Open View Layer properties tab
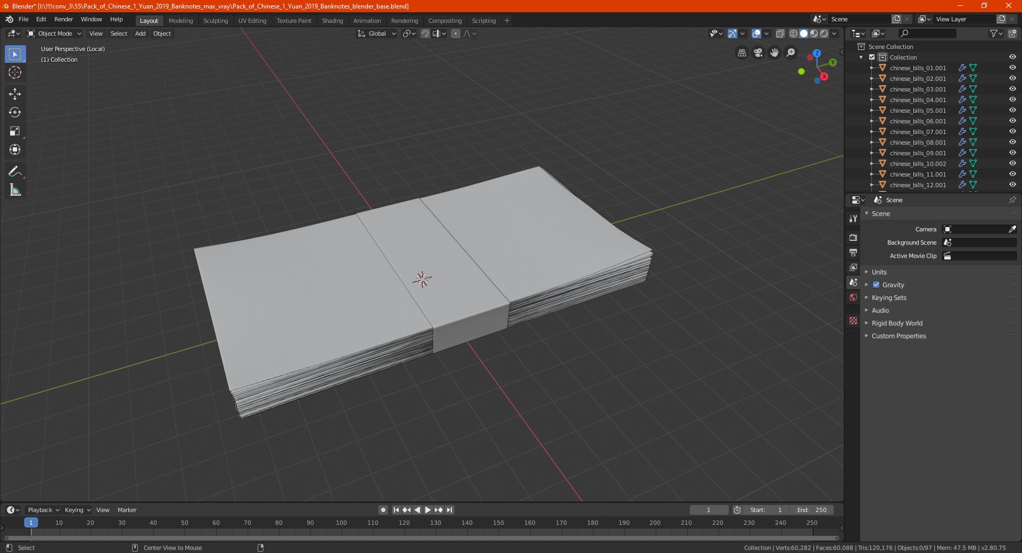Viewport: 1022px width, 553px height. click(x=853, y=267)
